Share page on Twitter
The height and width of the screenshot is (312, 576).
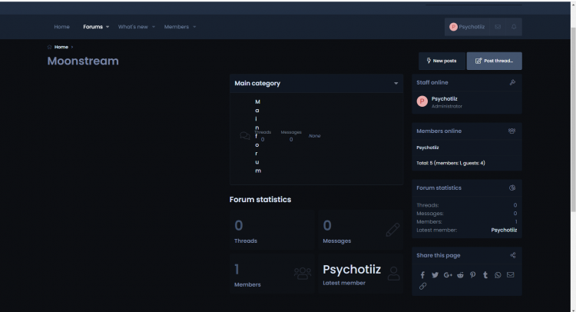[435, 275]
